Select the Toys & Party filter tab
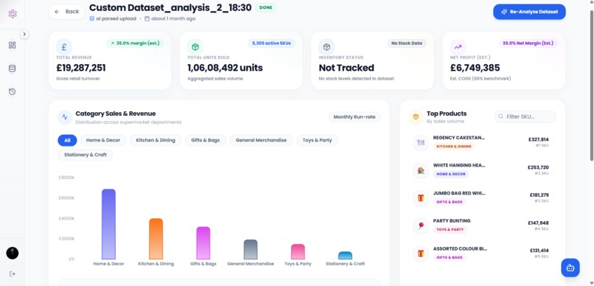Image resolution: width=594 pixels, height=286 pixels. click(317, 140)
